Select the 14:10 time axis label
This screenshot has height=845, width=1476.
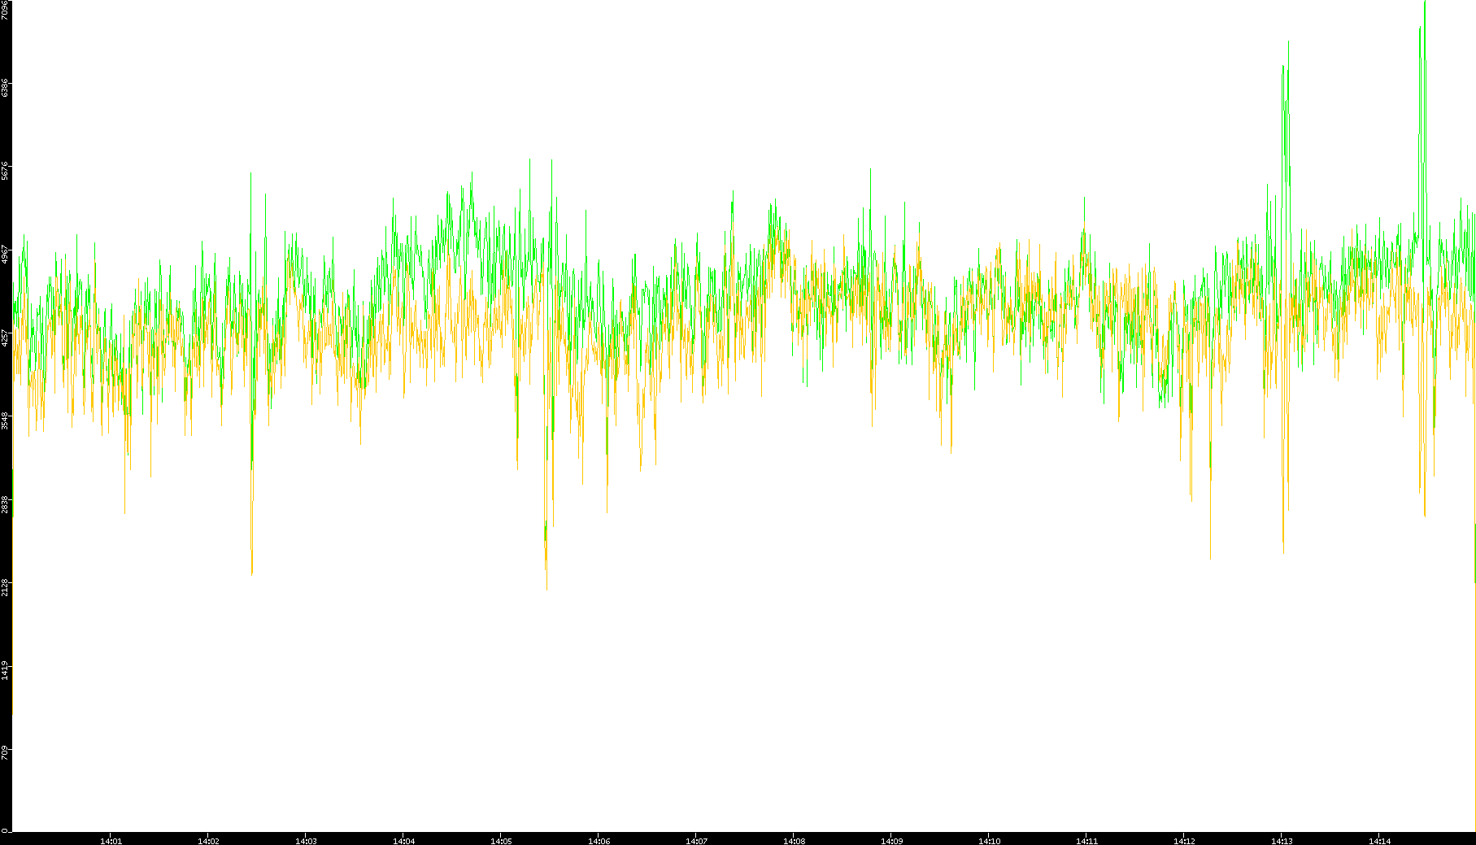pos(989,840)
